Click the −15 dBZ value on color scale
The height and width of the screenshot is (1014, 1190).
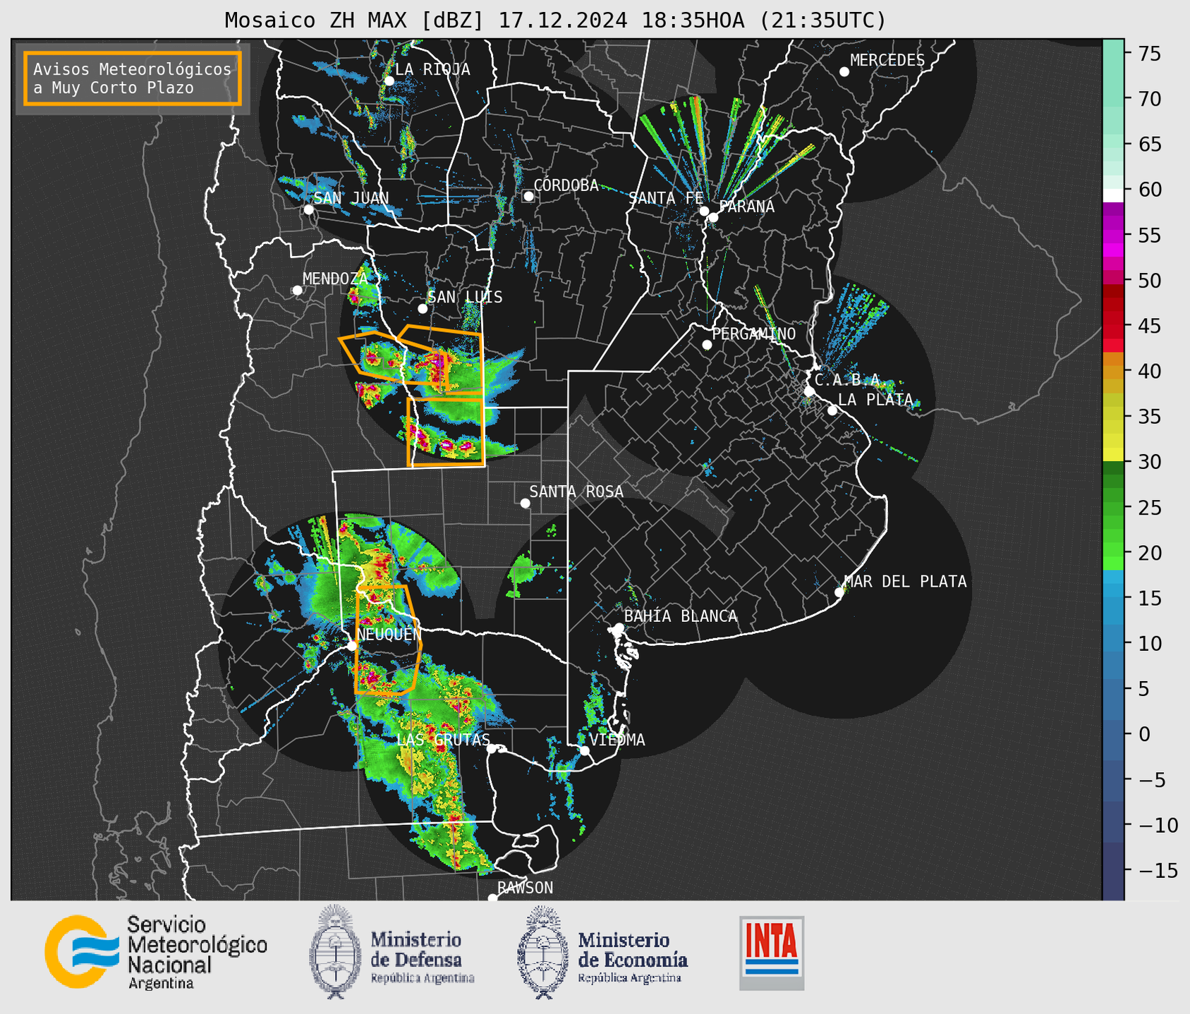[1158, 870]
